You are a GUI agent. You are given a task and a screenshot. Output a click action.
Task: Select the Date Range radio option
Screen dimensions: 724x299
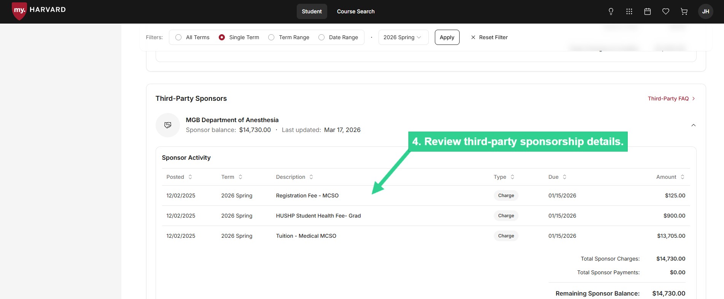321,37
